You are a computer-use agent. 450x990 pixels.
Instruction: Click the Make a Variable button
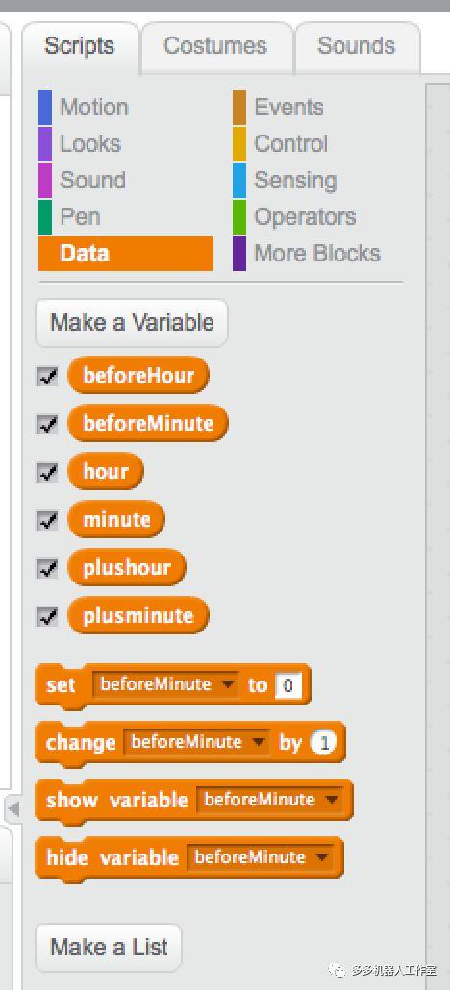point(132,323)
